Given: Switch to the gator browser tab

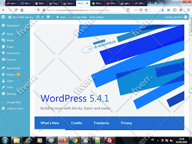Looking at the screenshot, I should click(126, 3).
